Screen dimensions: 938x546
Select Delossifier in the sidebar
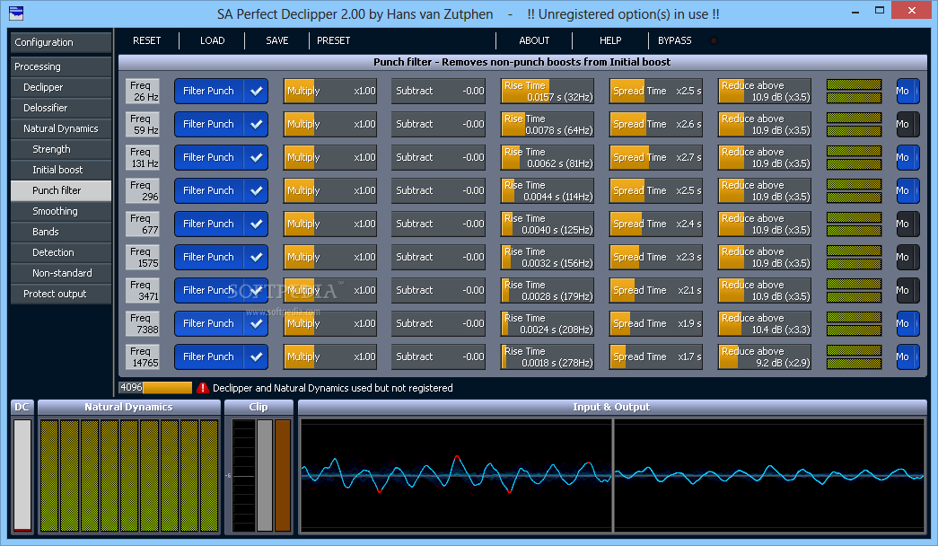(61, 108)
